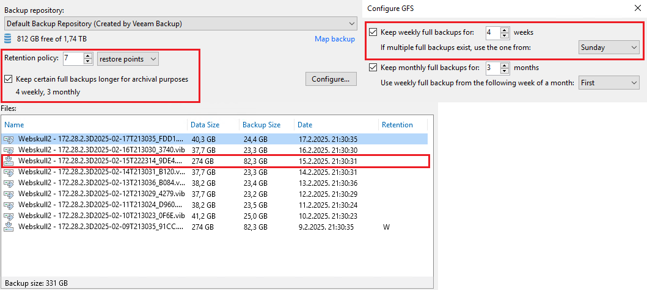Screen dimensions: 647x290
Task: Click the file icon of the 11.2.2025 backup
Action: coord(9,205)
